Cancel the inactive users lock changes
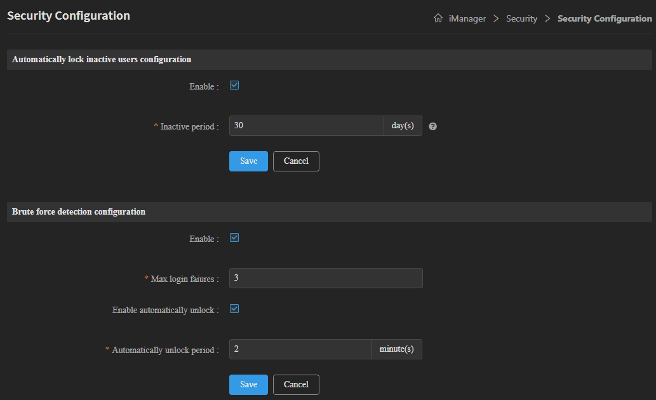 296,161
